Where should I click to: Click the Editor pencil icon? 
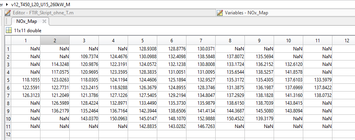point(8,13)
